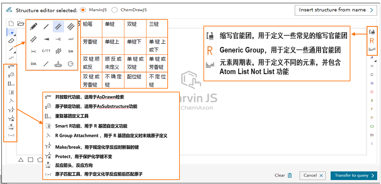
Task: Select S max tool in left toolbar
Action: point(11,67)
